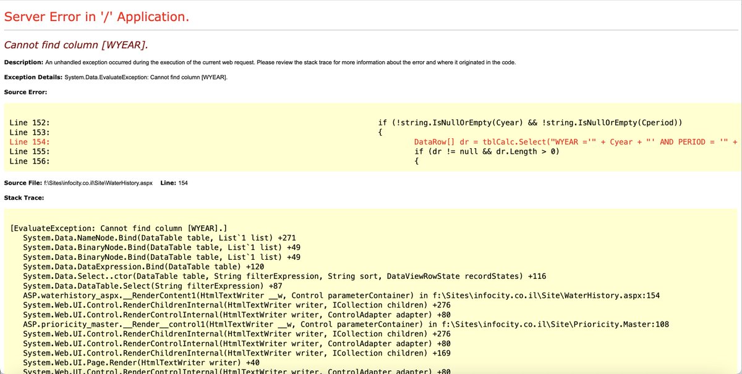This screenshot has width=742, height=374.
Task: Click the string.IsNullOrEmpty(Cyear) code line
Action: coord(530,123)
